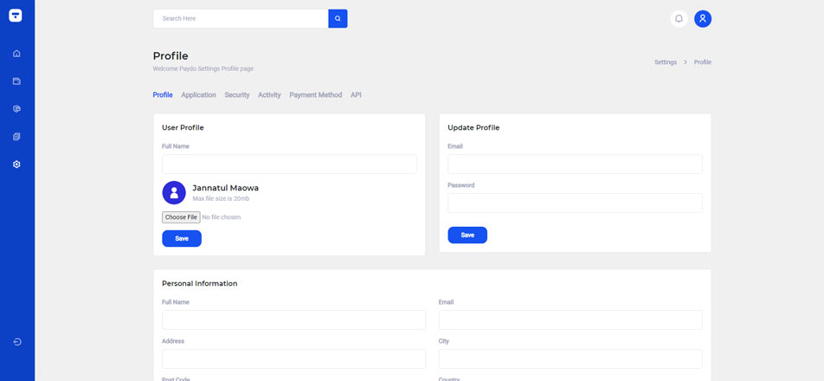Click the Search Here input box
Screen dimensions: 824x381
(x=241, y=18)
